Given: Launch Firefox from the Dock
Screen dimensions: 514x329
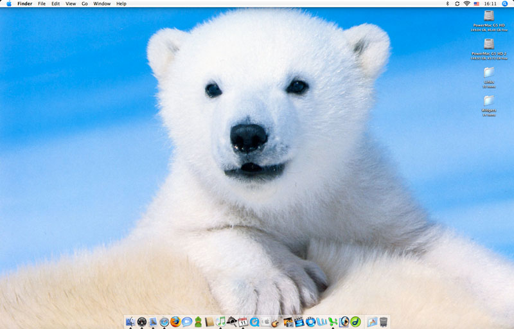Looking at the screenshot, I should (x=175, y=321).
